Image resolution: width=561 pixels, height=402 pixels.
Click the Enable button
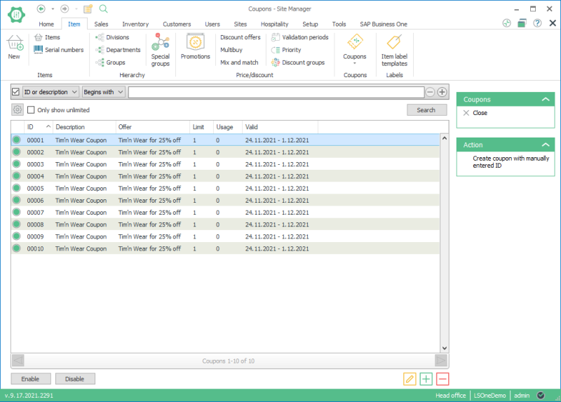click(x=31, y=379)
